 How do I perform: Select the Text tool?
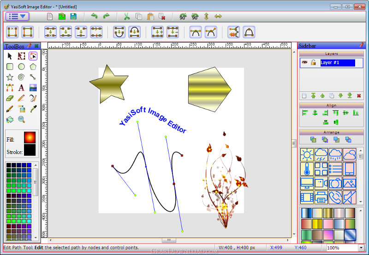(21, 88)
